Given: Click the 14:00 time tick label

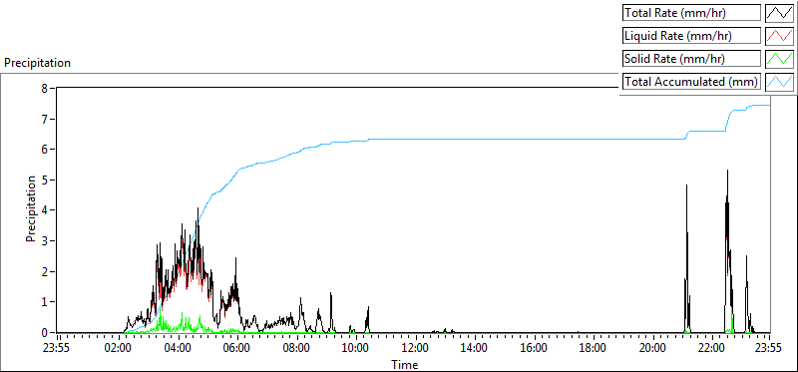Looking at the screenshot, I should (475, 349).
